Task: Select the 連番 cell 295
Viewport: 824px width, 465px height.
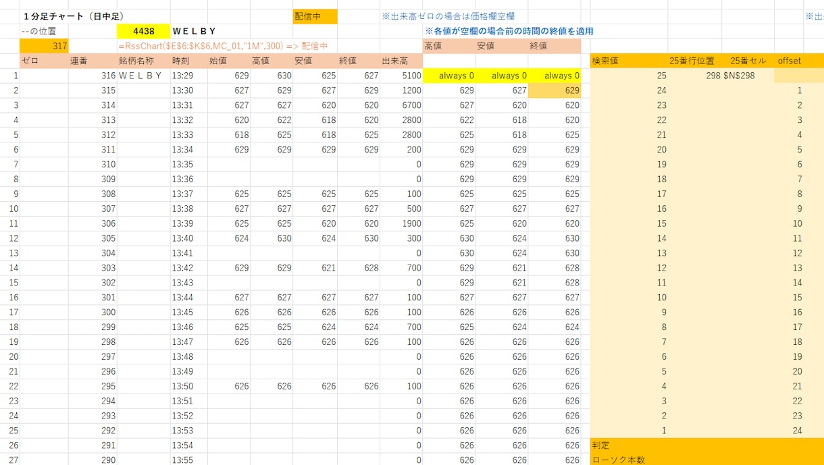Action: (93, 386)
